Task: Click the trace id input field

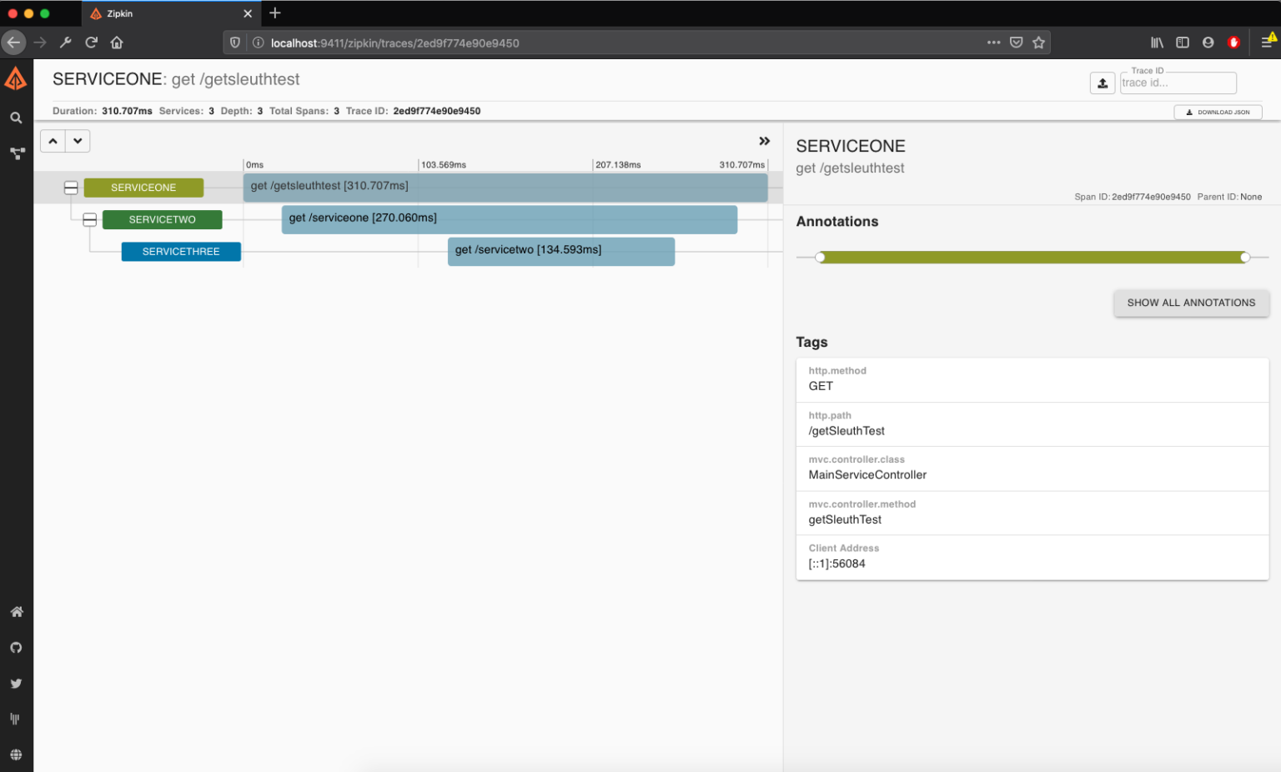Action: coord(1178,83)
